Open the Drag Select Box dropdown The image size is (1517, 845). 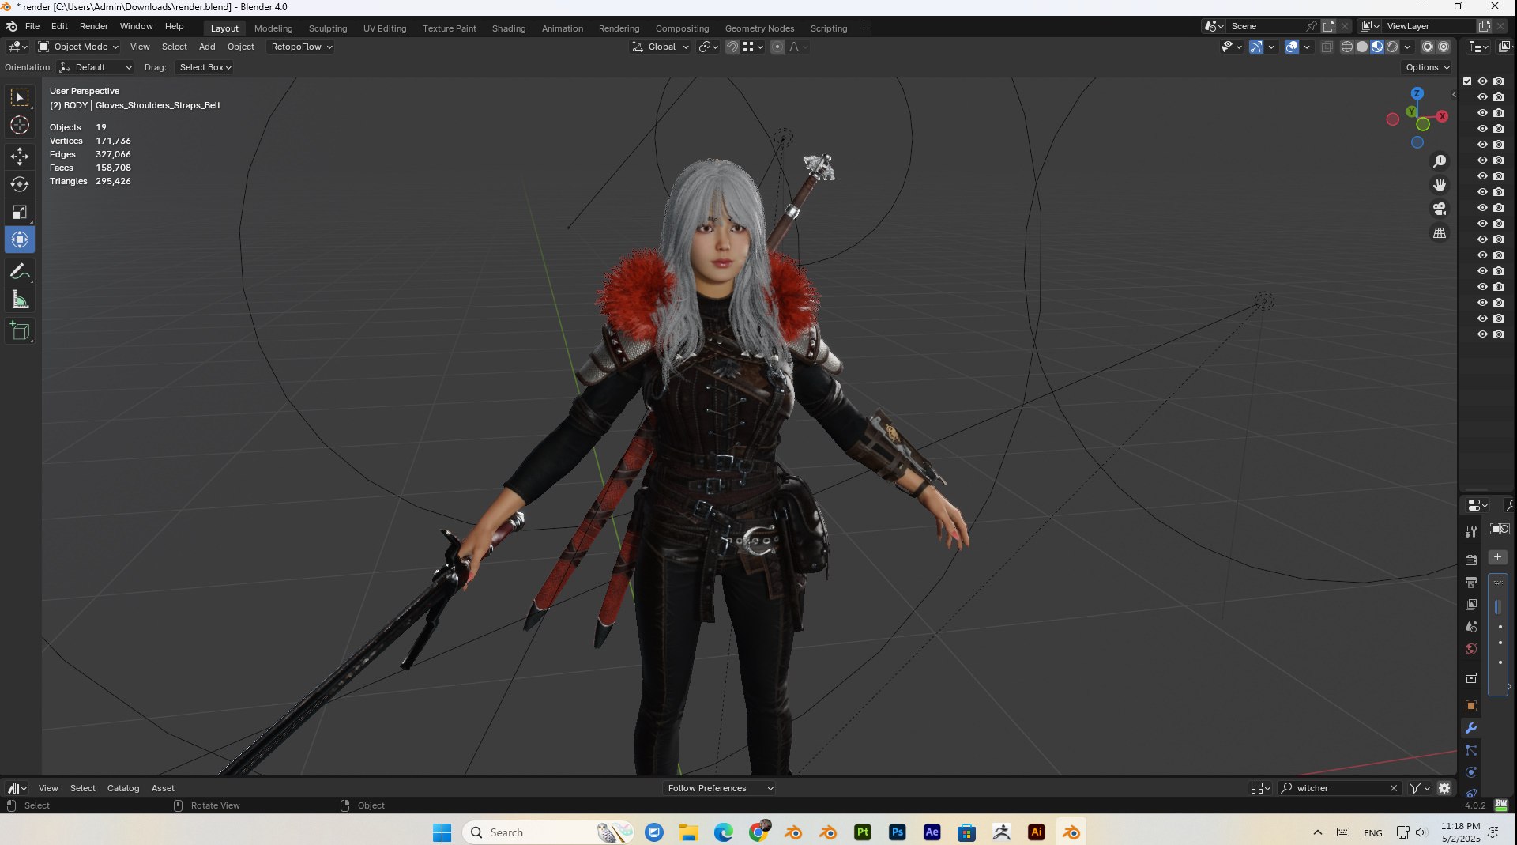(x=204, y=68)
